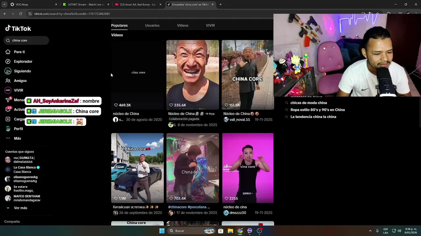Image resolution: width=421 pixels, height=236 pixels.
Task: Open Microsoft Store from the taskbar
Action: pos(221,231)
